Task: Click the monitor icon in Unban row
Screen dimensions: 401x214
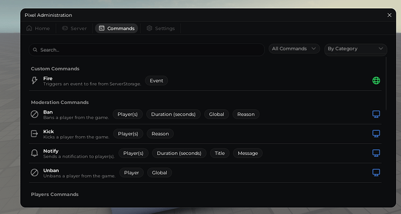Action: (x=376, y=173)
